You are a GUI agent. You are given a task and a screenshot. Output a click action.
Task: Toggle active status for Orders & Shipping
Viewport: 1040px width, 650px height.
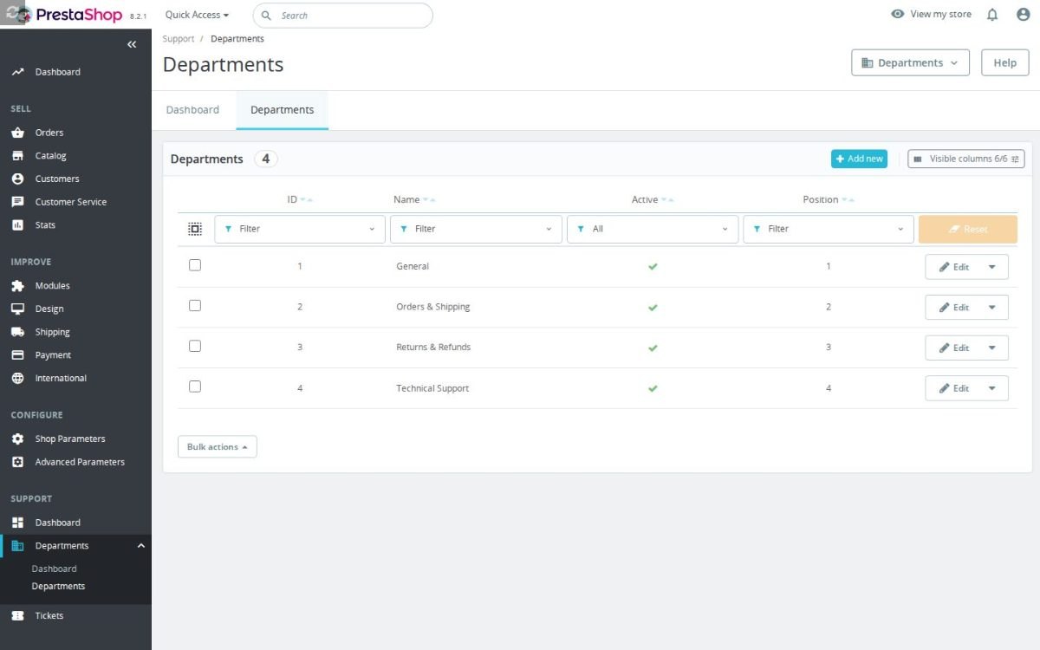[653, 308]
